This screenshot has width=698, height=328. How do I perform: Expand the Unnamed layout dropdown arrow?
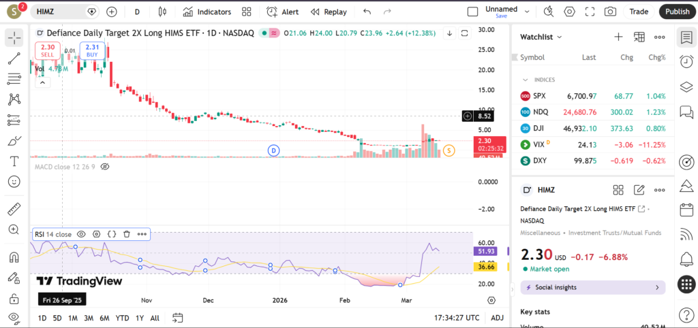(528, 12)
